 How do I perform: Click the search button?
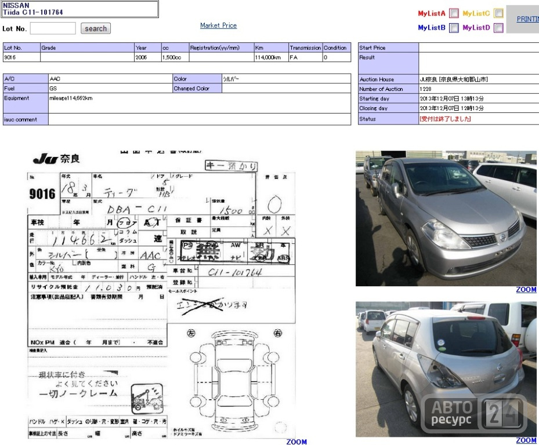[96, 28]
